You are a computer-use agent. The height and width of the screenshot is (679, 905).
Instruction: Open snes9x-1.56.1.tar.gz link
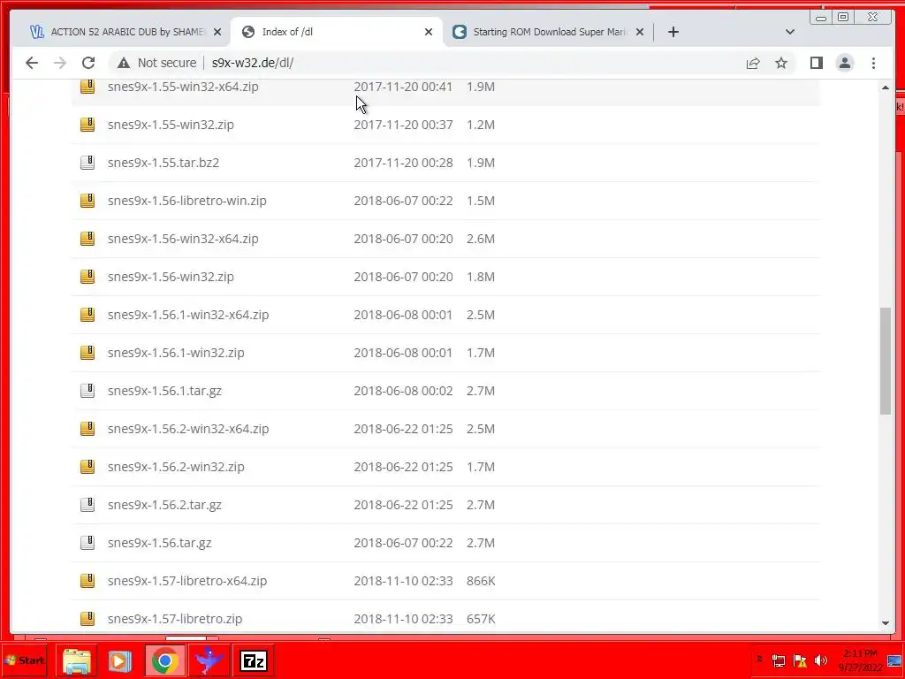(x=164, y=391)
